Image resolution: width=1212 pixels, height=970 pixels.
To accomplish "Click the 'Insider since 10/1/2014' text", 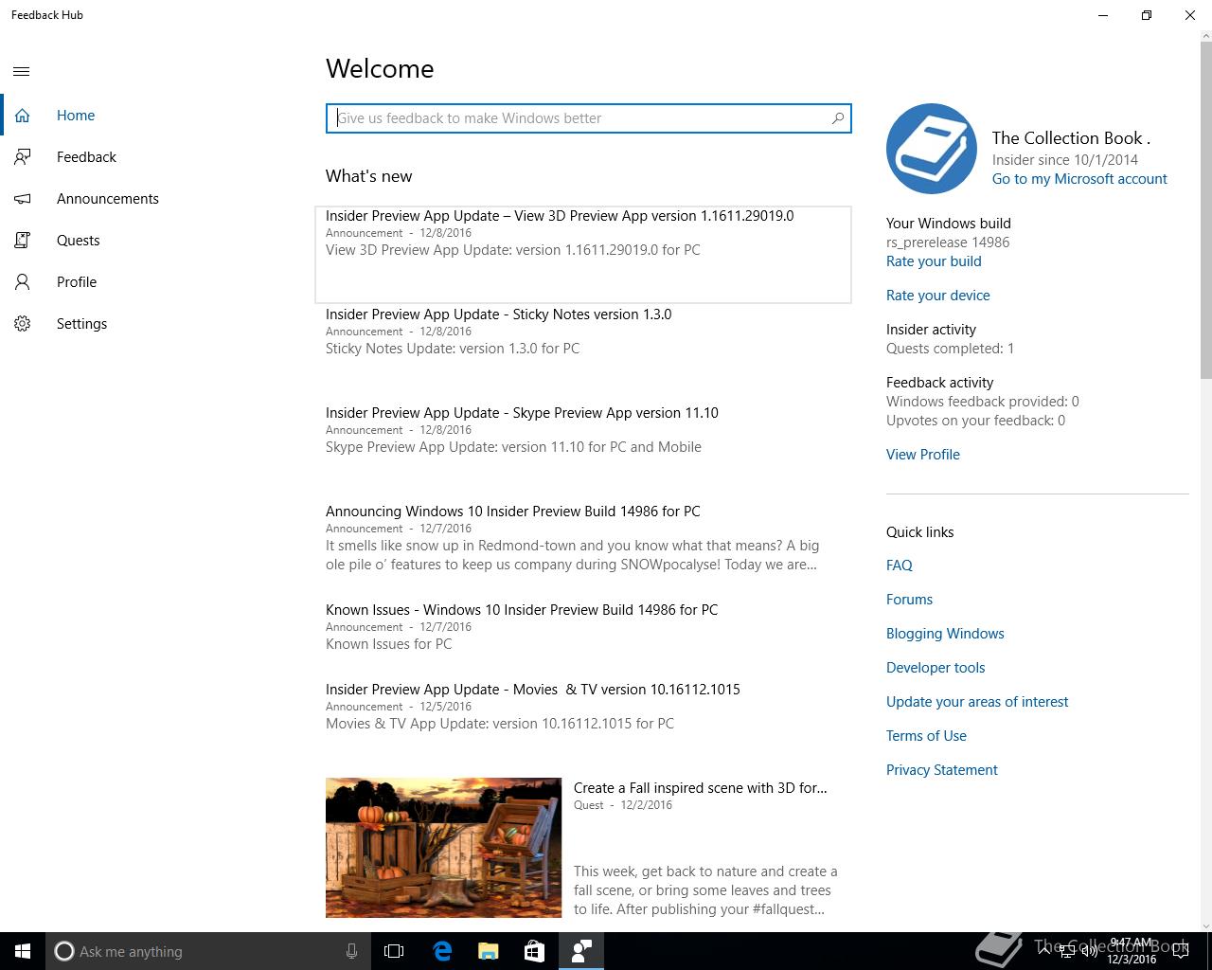I will tap(1065, 160).
